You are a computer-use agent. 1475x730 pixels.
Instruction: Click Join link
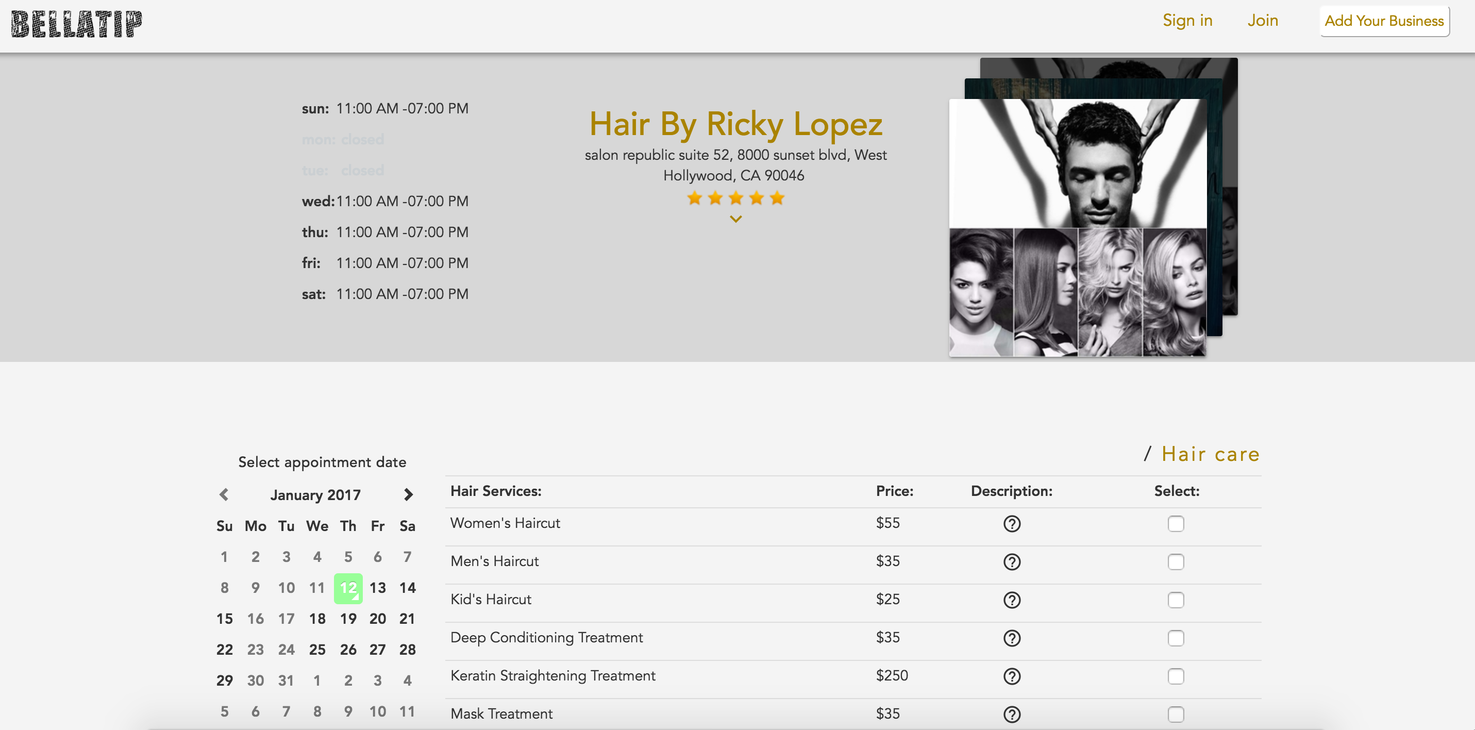[1263, 21]
